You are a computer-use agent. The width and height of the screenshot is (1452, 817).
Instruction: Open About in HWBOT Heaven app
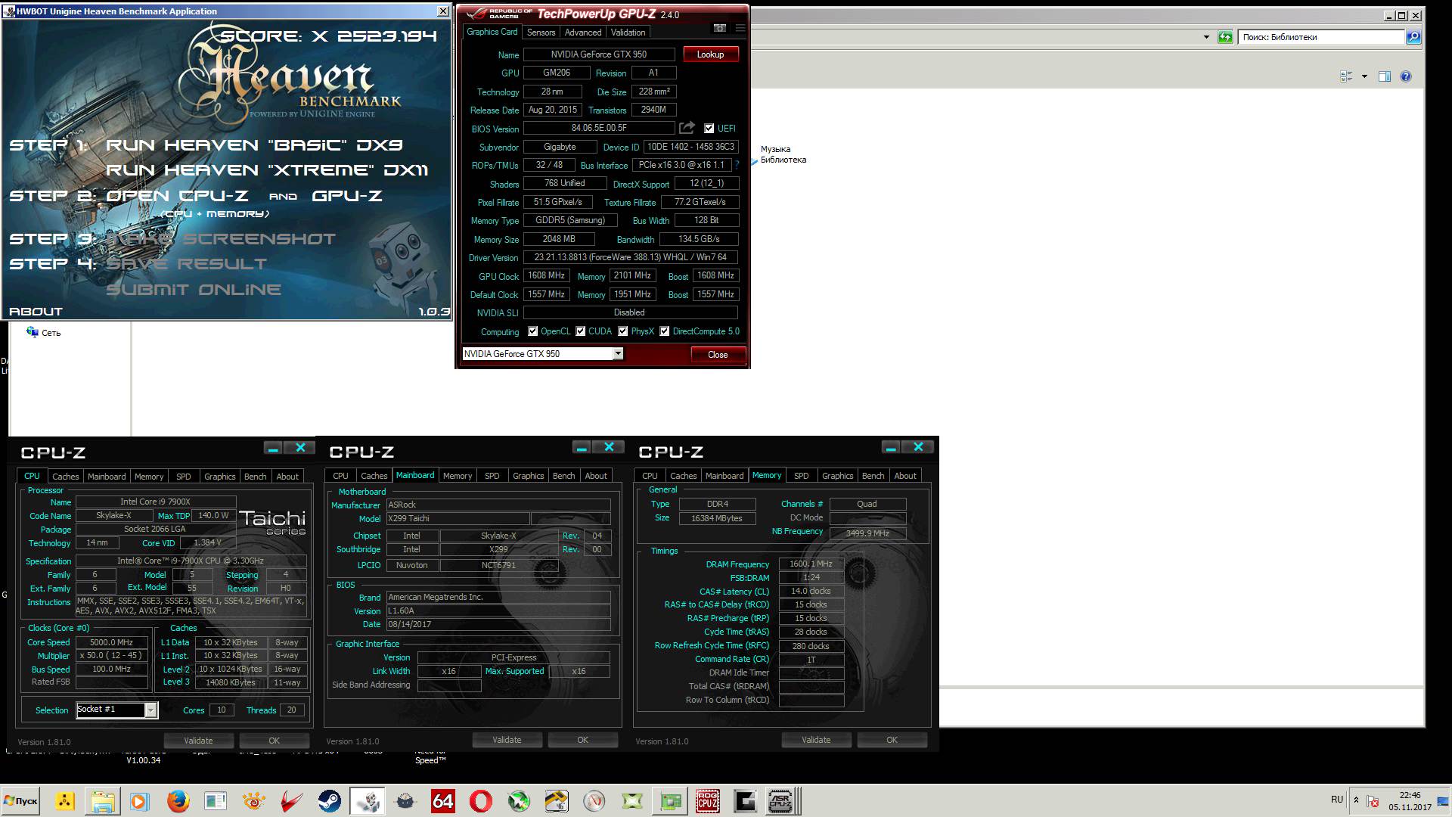coord(36,312)
